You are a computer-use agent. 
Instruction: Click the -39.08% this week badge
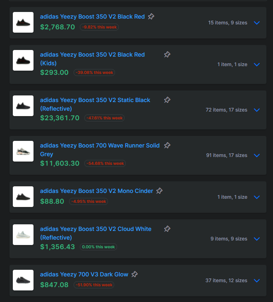pos(94,73)
